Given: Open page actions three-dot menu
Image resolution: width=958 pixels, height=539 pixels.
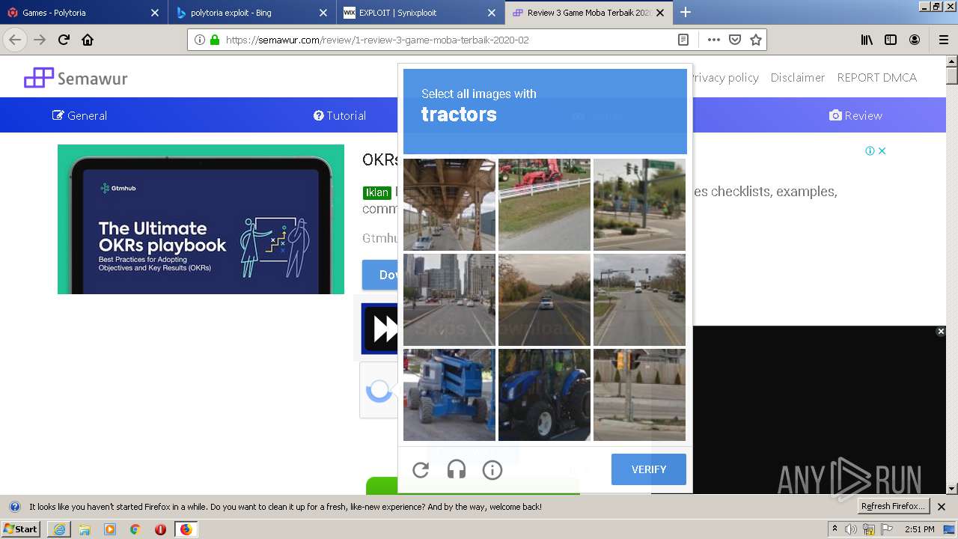Looking at the screenshot, I should [x=714, y=40].
